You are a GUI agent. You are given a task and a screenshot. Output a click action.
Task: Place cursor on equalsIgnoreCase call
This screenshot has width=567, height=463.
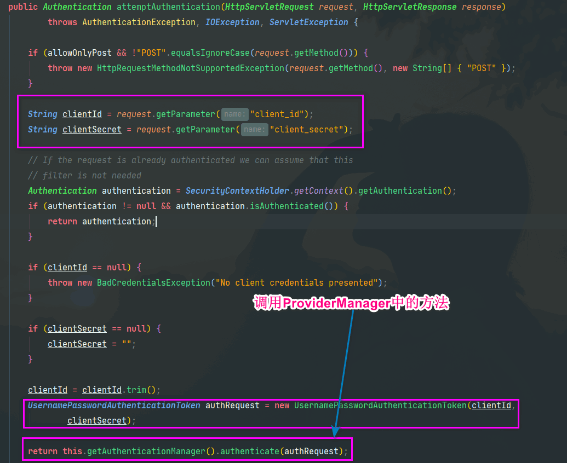(x=210, y=53)
